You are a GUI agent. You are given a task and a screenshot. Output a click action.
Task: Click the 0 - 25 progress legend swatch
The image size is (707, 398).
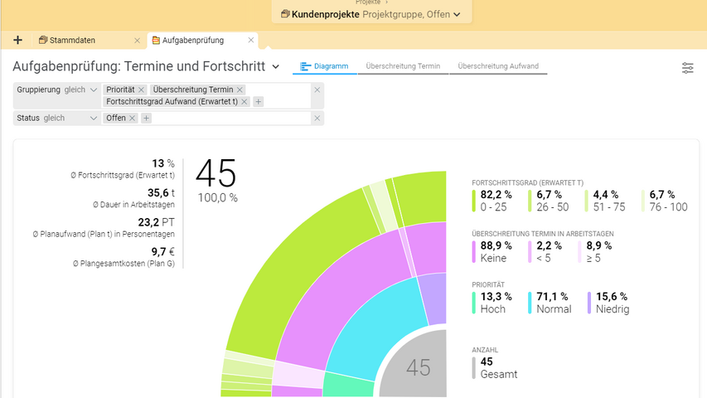coord(473,201)
